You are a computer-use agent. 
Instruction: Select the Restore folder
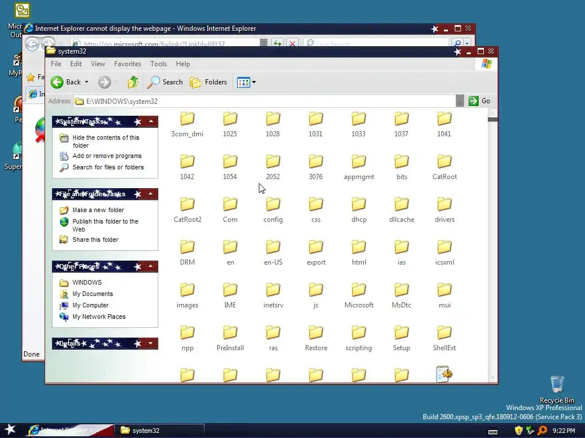click(x=315, y=339)
